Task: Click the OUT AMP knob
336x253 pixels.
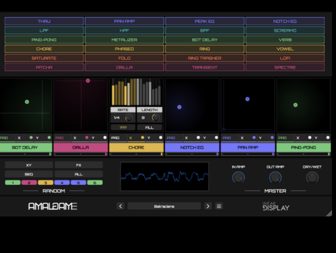Action: 275,177
